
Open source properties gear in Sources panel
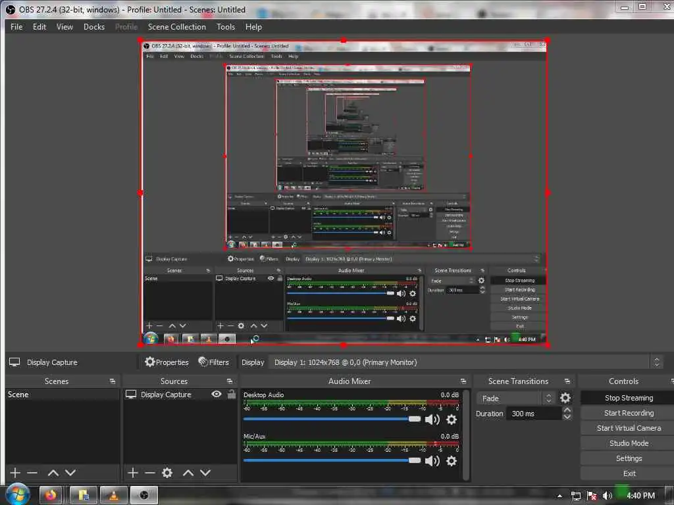167,472
